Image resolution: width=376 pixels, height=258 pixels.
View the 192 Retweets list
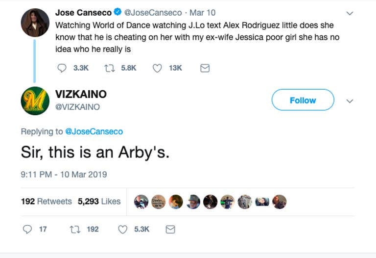[x=47, y=201]
